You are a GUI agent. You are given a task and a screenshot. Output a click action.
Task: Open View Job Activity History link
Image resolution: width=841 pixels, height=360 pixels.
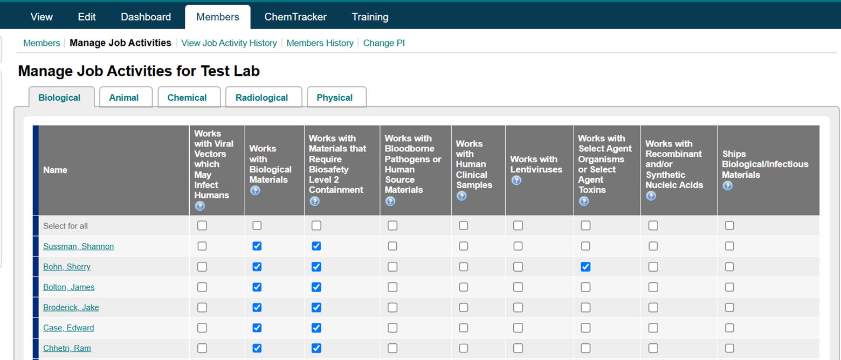click(229, 43)
